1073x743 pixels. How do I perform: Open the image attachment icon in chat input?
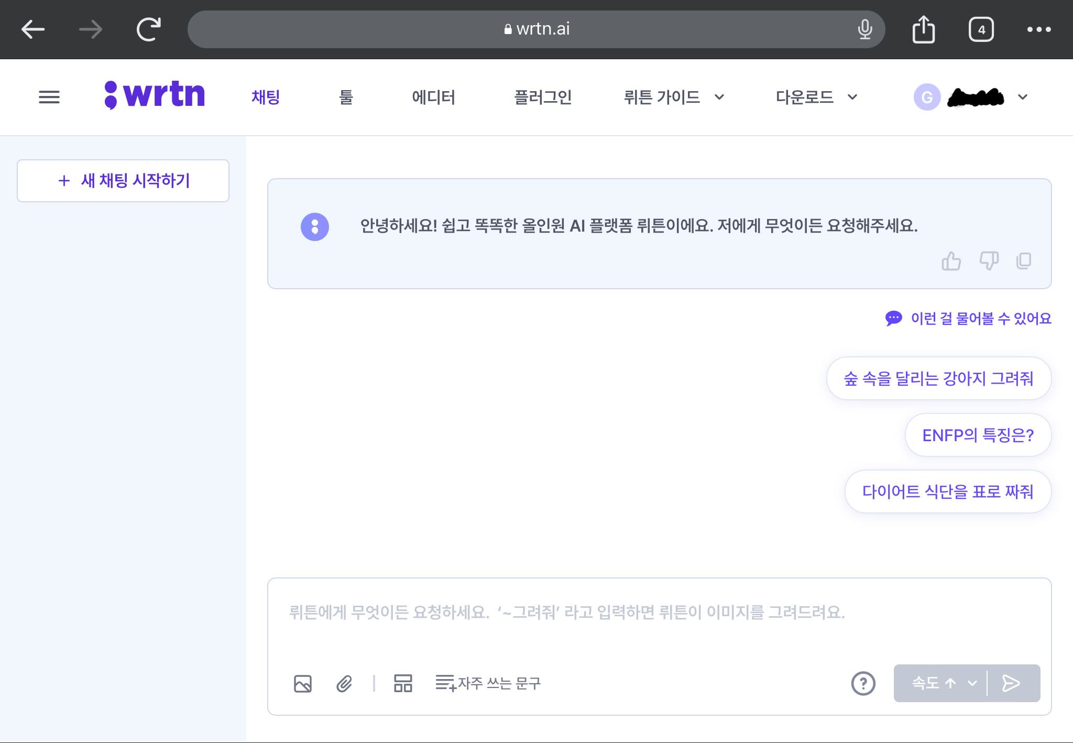303,683
